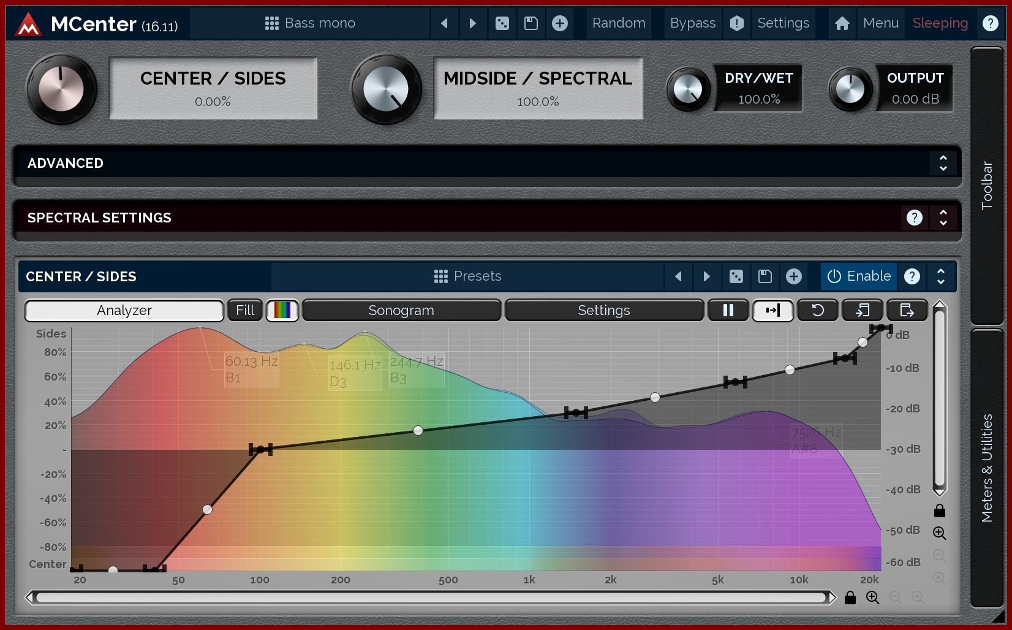Select envelope node near 1.5k
Screen dimensions: 1012x630
coord(576,412)
